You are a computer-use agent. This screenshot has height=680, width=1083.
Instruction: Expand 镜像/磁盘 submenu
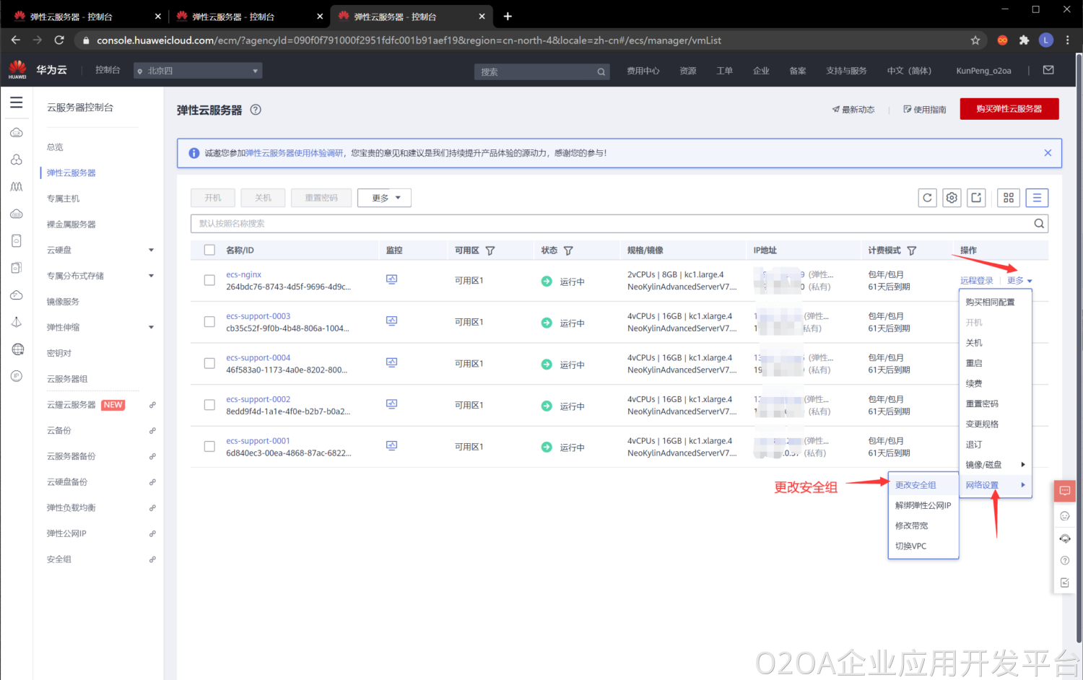[996, 465]
